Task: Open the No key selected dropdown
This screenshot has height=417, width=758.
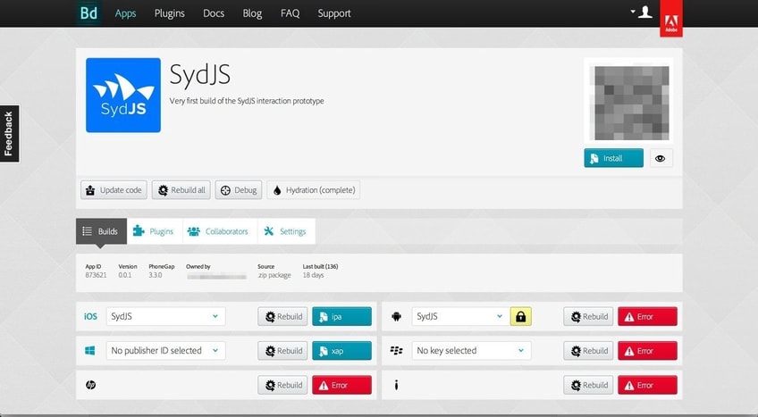Action: [471, 351]
